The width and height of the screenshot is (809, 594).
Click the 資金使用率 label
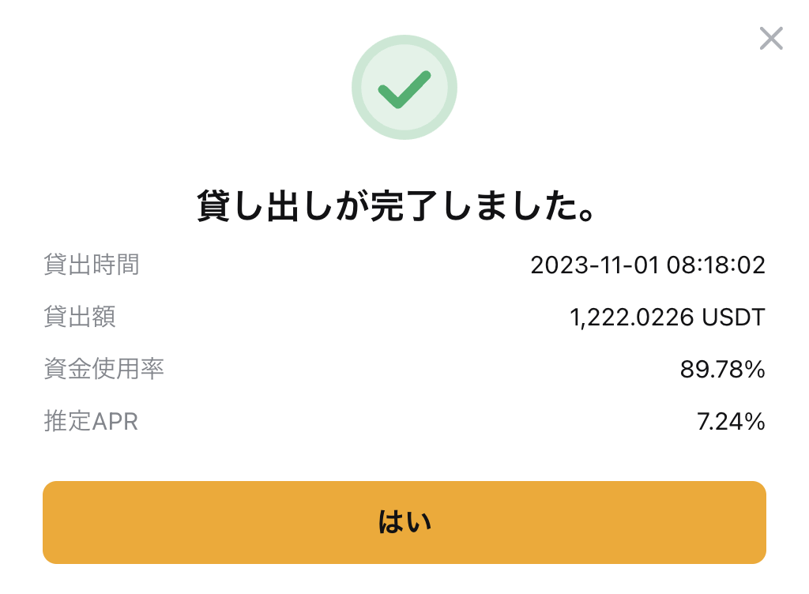(x=103, y=369)
